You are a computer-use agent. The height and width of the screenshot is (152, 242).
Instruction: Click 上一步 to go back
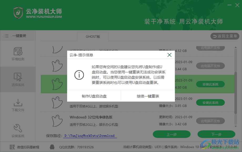[172, 134]
